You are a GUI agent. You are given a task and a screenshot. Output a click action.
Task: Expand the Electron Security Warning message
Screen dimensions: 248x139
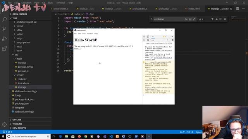pos(146,62)
